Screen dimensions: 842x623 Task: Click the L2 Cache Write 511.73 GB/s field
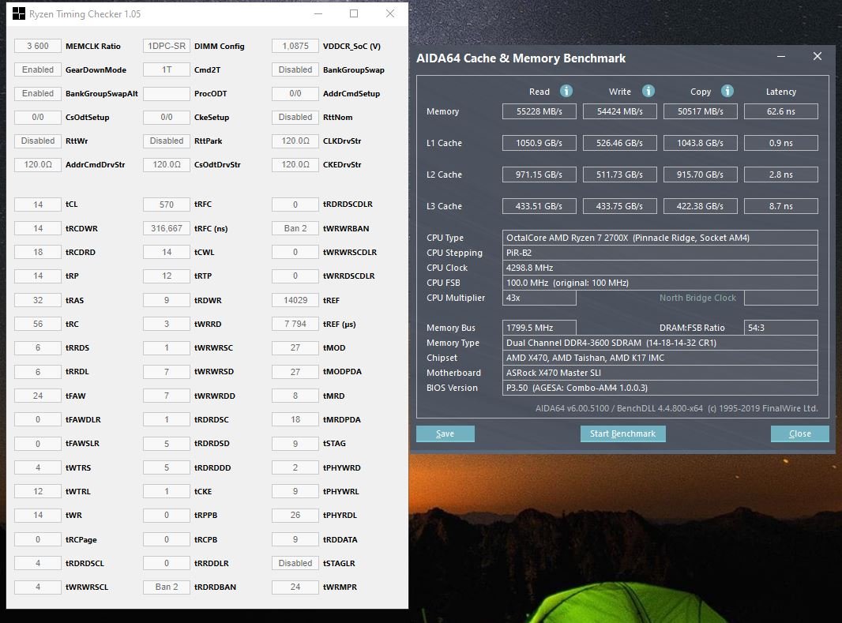tap(620, 175)
